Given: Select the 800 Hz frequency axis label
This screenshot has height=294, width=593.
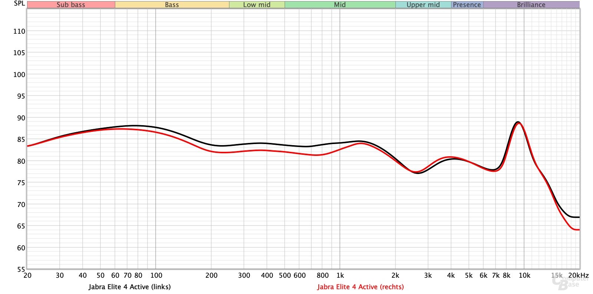Looking at the screenshot, I should (322, 275).
